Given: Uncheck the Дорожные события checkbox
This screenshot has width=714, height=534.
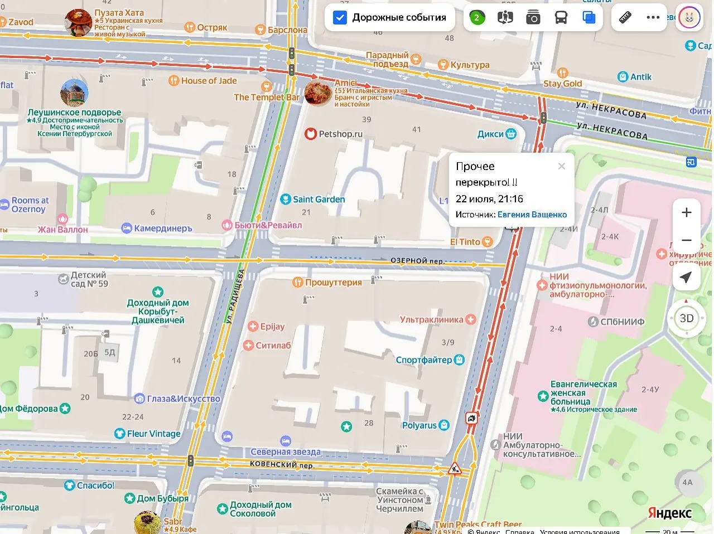Looking at the screenshot, I should click(340, 18).
